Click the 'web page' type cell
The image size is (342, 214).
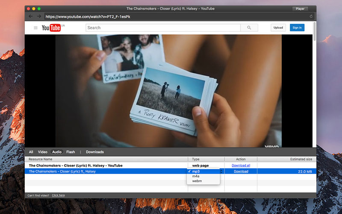[200, 166]
